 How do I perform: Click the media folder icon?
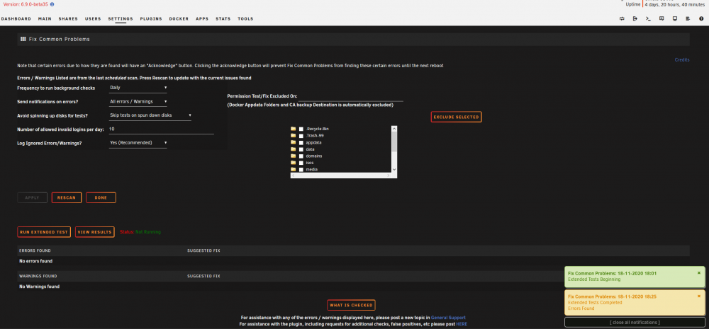(x=294, y=169)
